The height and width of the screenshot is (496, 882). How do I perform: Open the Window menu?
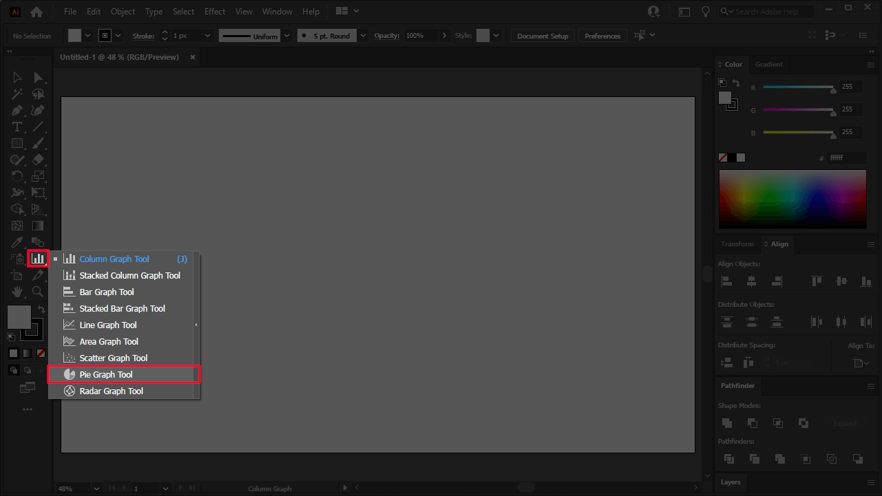pos(277,12)
